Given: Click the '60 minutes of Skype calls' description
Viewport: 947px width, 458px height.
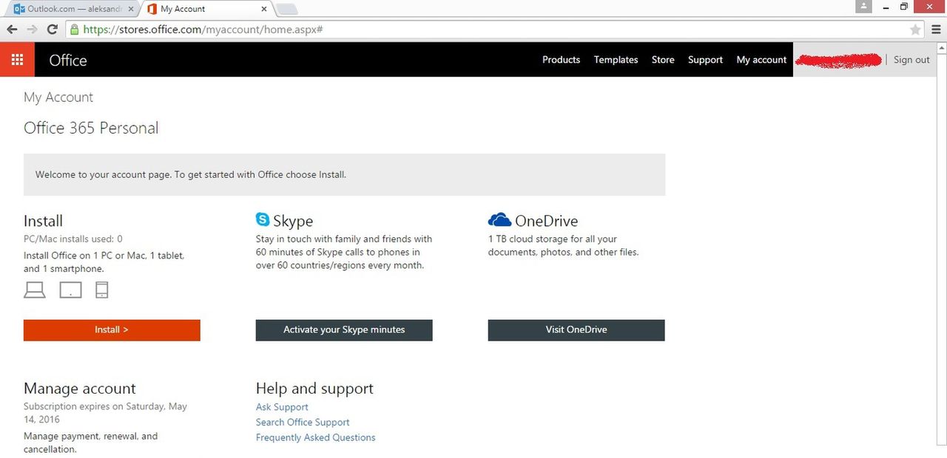Looking at the screenshot, I should tap(344, 252).
